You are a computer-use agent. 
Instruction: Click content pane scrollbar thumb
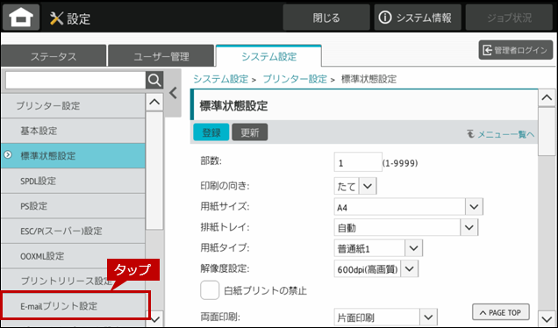[547, 132]
